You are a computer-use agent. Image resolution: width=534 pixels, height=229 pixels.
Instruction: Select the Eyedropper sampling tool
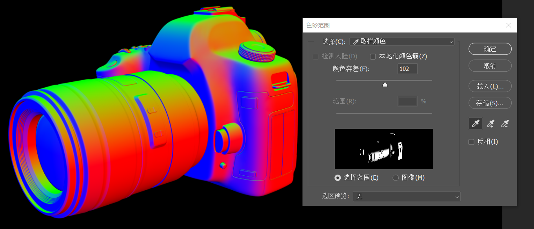(476, 124)
